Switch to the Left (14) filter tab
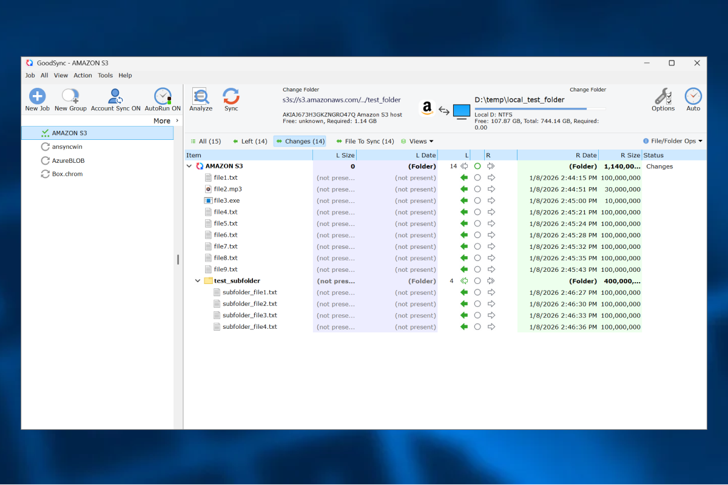The height and width of the screenshot is (485, 728). coord(250,141)
